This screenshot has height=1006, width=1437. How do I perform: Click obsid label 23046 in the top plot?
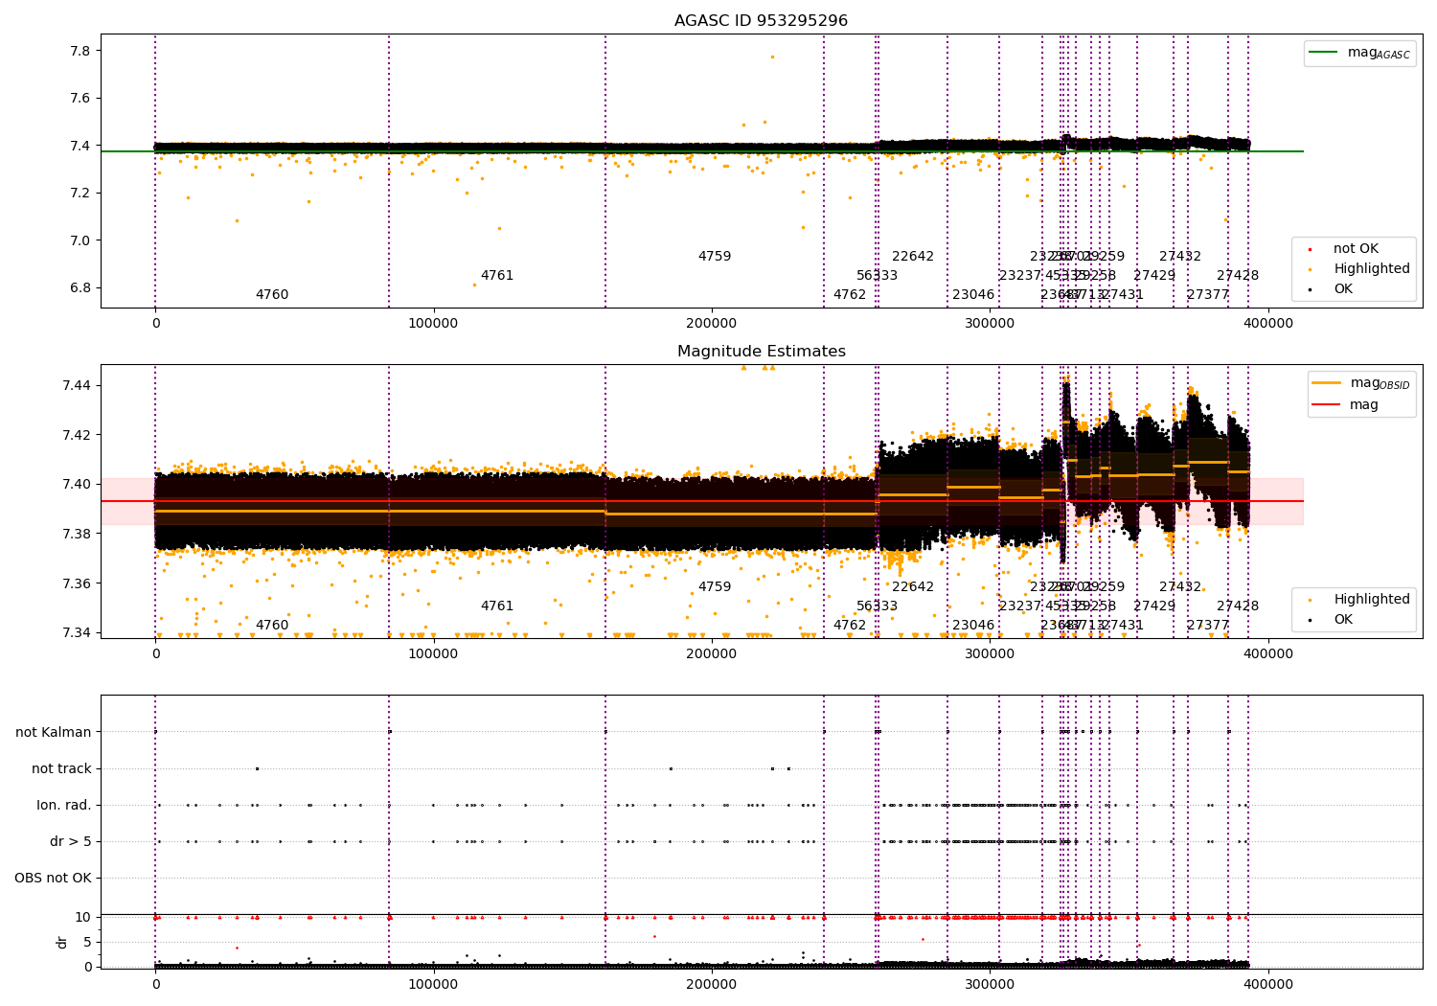point(973,295)
